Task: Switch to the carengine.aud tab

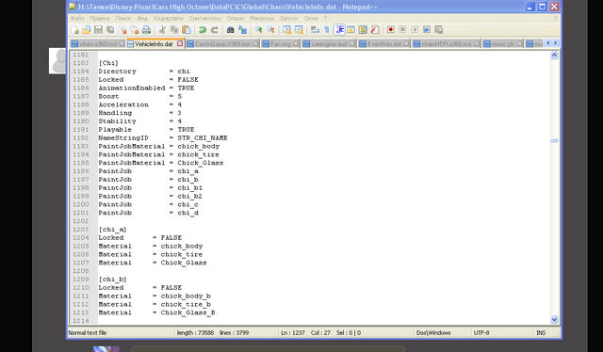Action: point(329,44)
